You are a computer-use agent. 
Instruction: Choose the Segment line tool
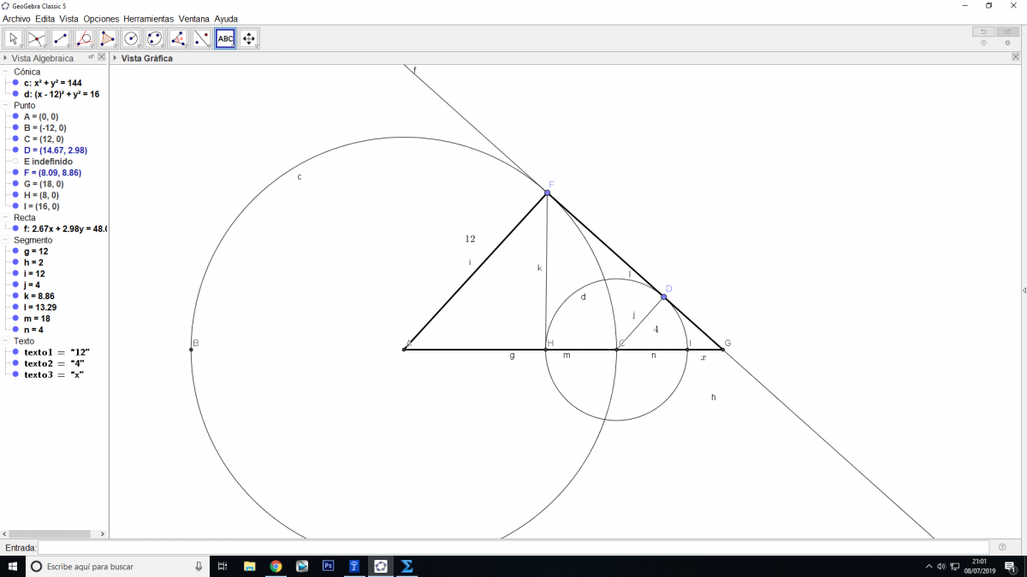coord(61,38)
